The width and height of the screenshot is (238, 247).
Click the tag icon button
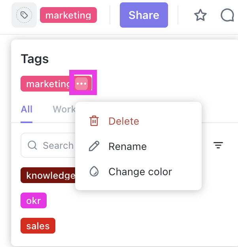(x=24, y=15)
